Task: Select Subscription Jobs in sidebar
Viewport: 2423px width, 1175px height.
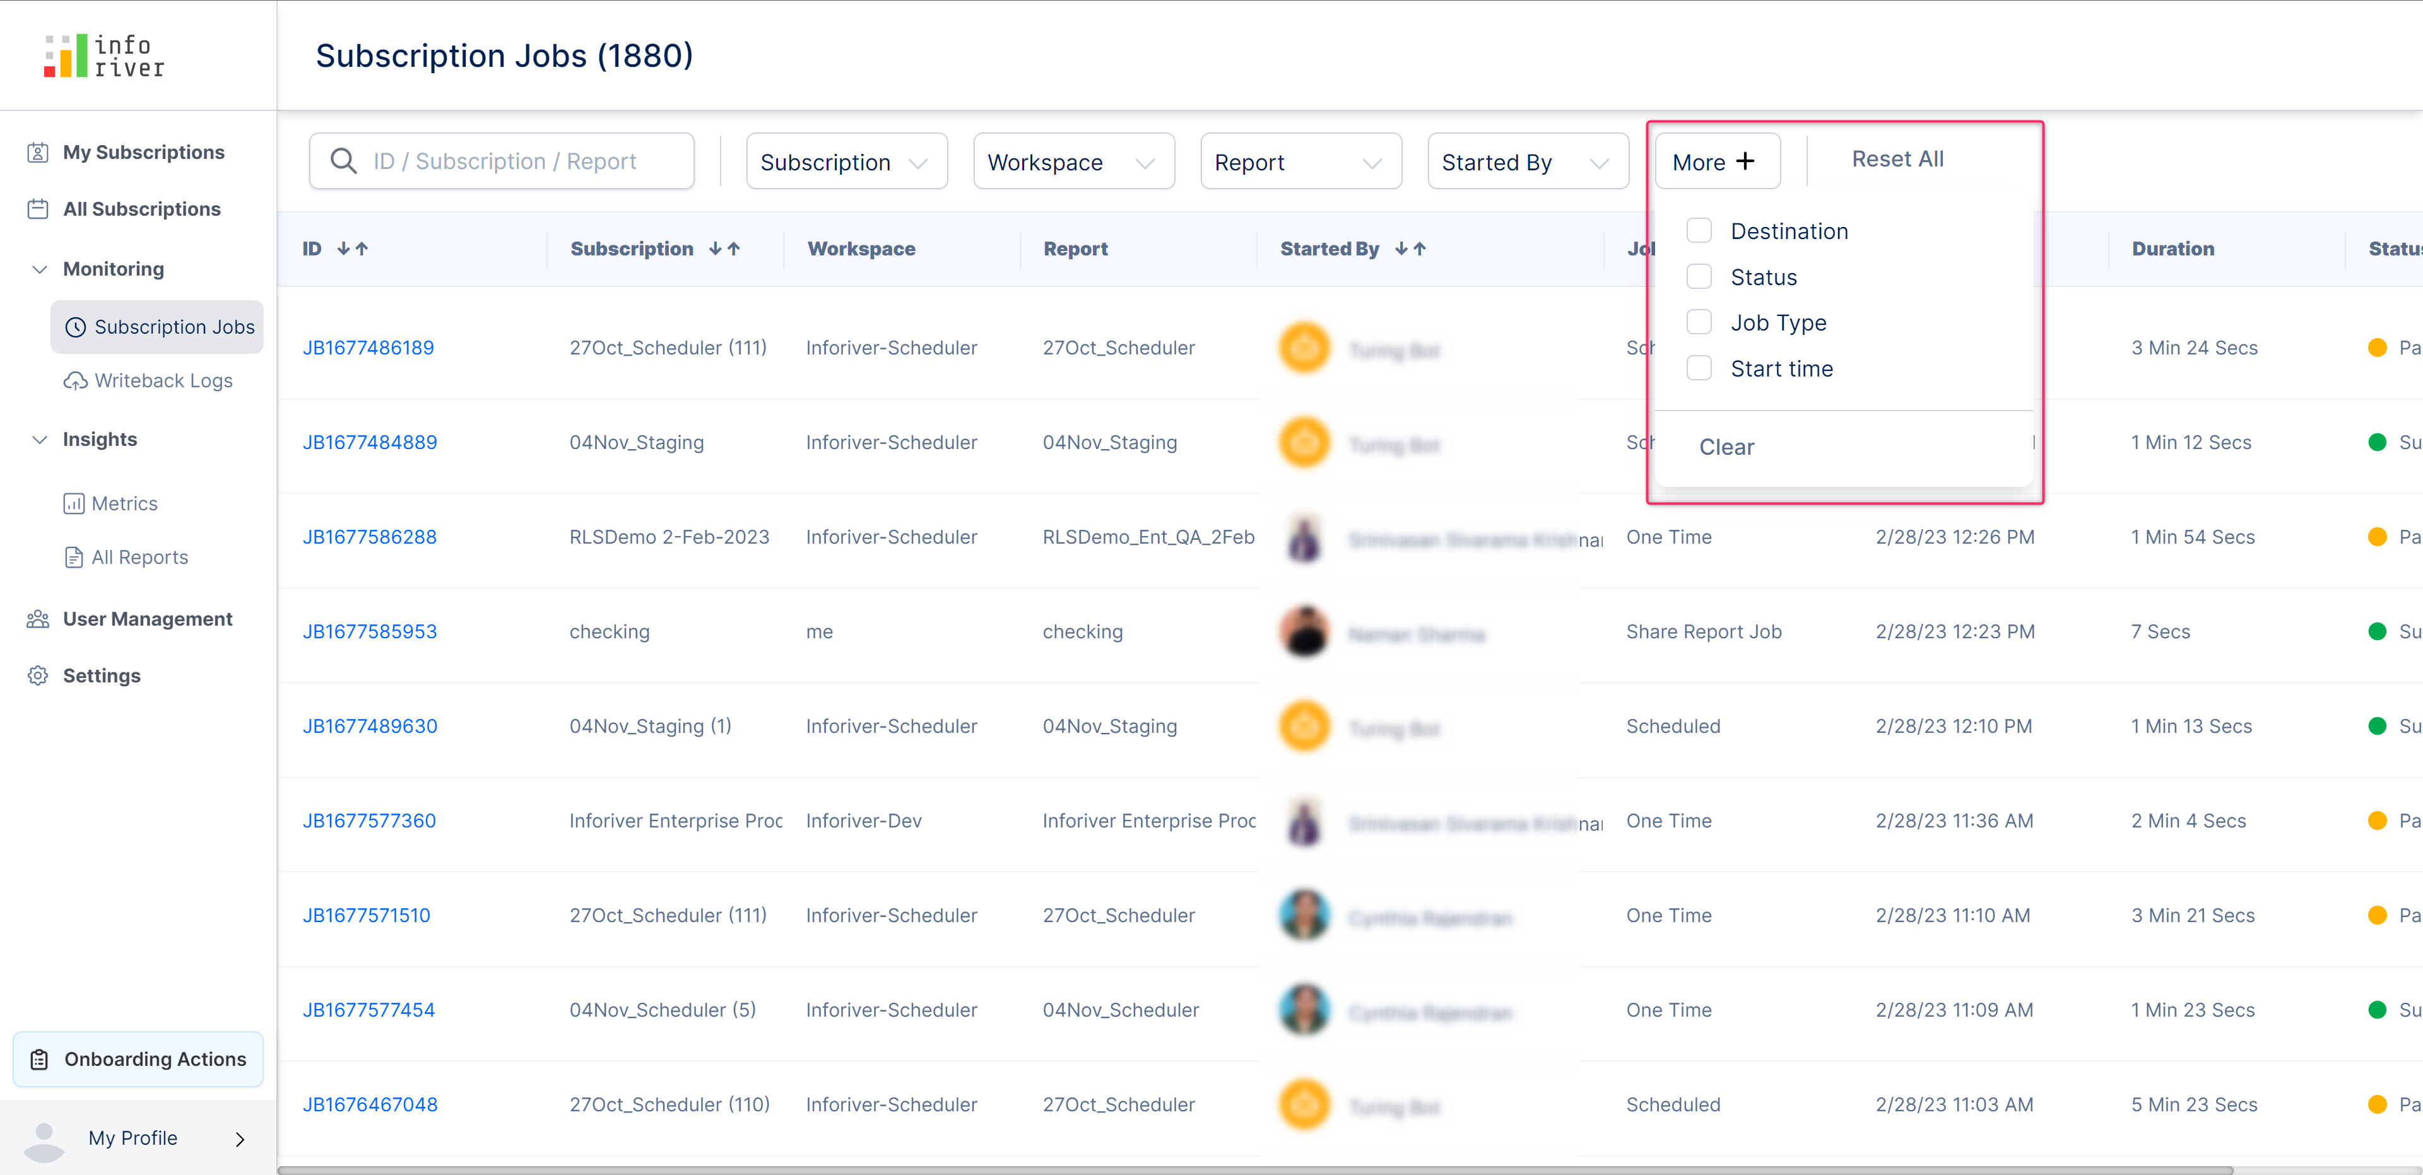Action: 157,327
